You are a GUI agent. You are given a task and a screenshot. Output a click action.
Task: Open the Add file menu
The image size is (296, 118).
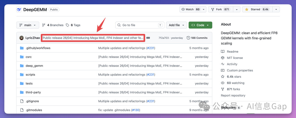[176, 25]
